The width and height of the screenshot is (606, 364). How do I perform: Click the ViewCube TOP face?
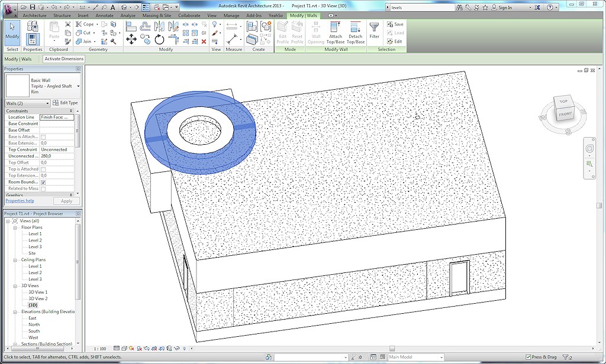point(563,102)
